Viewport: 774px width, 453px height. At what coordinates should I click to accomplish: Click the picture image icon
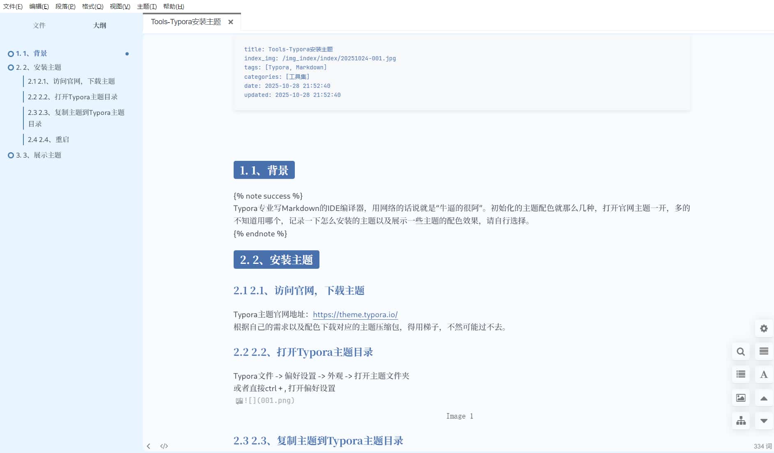(741, 398)
